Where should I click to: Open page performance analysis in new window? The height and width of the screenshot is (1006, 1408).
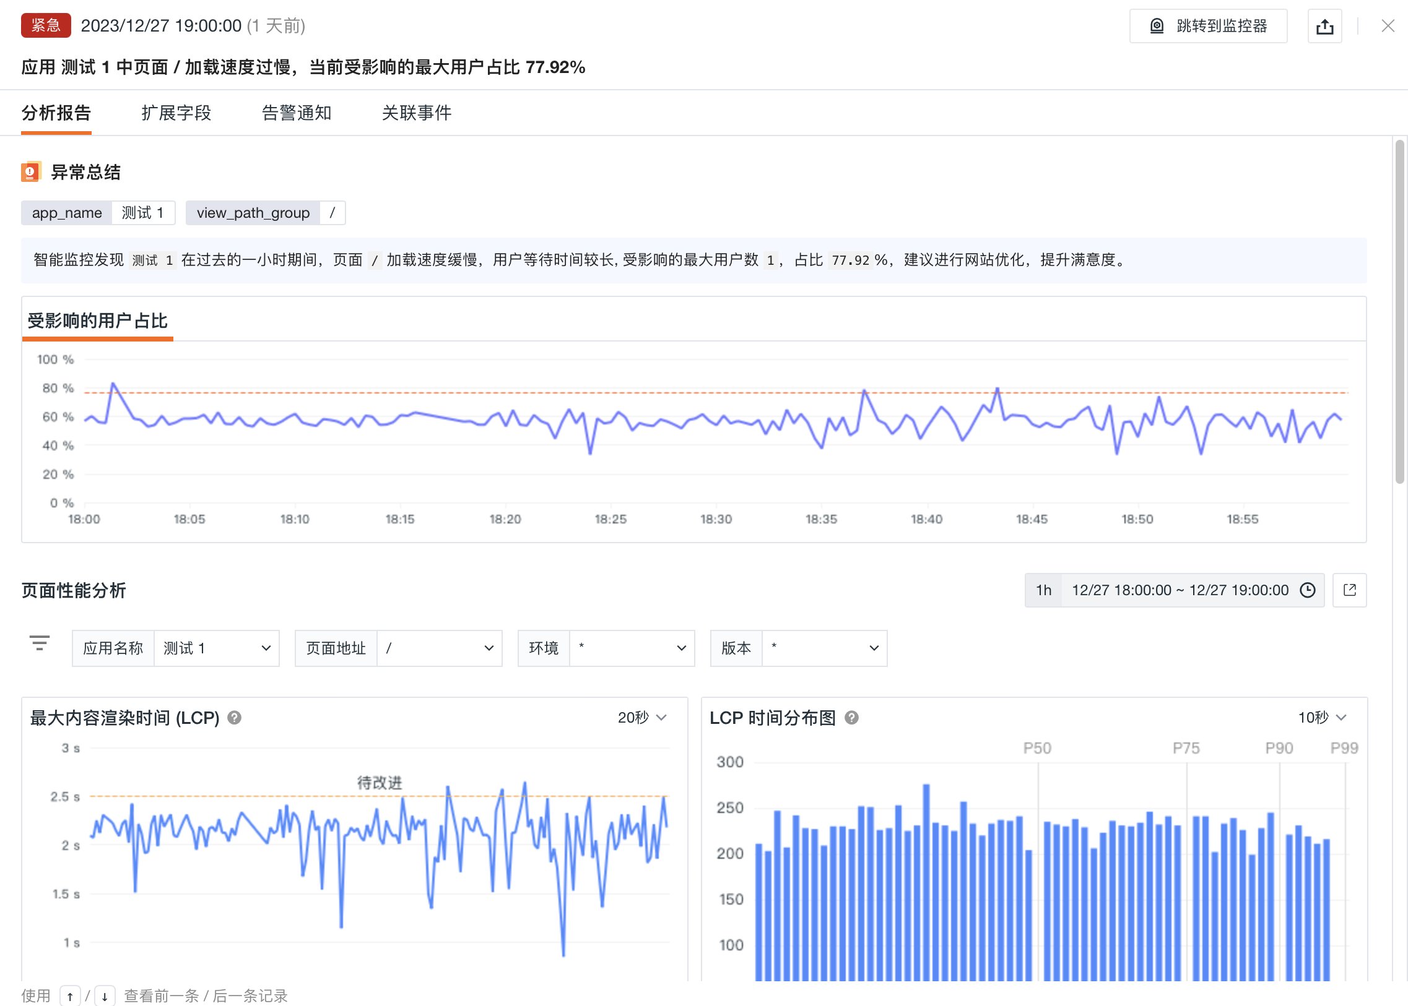pyautogui.click(x=1350, y=590)
